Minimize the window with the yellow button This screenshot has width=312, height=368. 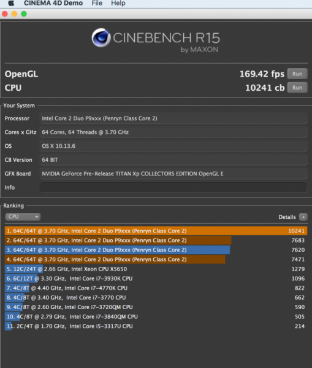(x=14, y=14)
